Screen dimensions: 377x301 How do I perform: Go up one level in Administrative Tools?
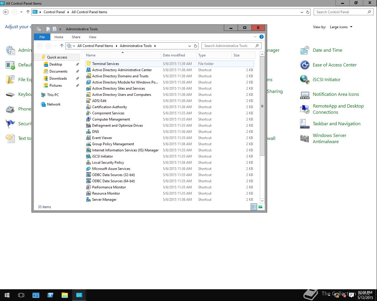coord(62,46)
